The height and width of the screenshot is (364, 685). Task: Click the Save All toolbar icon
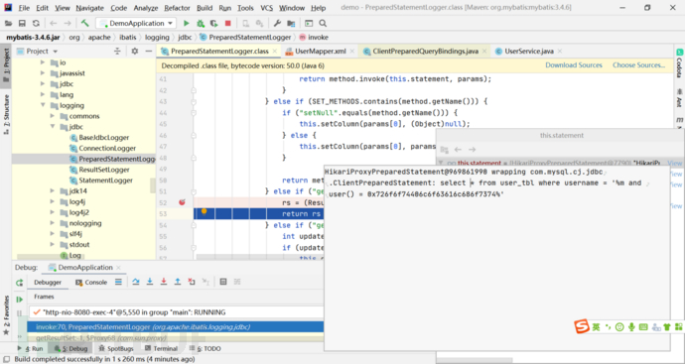[x=22, y=23]
